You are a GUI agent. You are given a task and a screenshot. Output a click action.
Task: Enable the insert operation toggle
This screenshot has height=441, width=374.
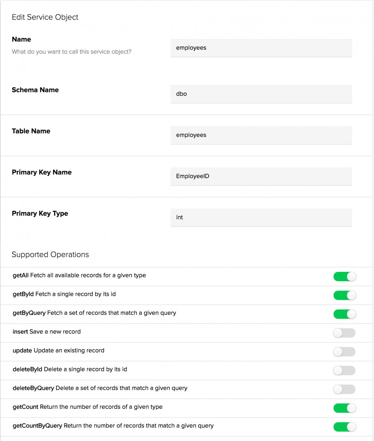click(x=344, y=333)
